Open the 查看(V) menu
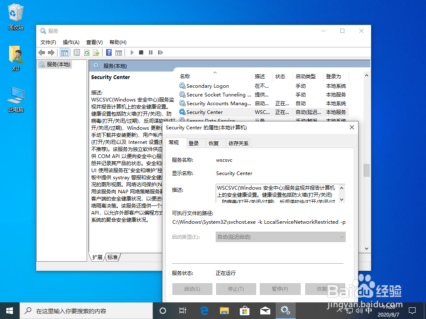Viewport: 426px width, 319px height. pos(94,42)
